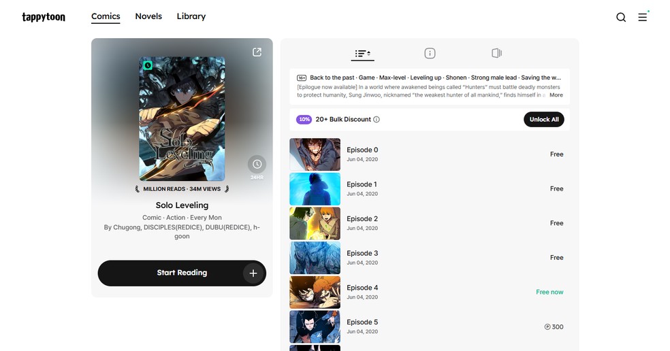Click the 10% discount badge
Viewport: 670px width, 351px height.
click(304, 120)
